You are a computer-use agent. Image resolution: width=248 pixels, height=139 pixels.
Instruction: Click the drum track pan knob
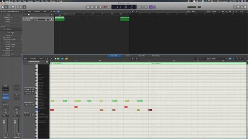(x=52, y=19)
